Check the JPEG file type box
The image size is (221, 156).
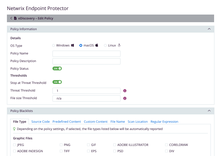pos(15,145)
